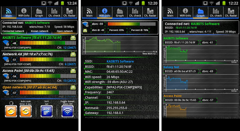Click channel 6 (2437) link

(70, 64)
